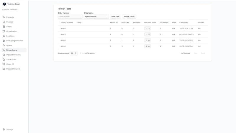
Task: Open the Products page
Action: (14, 17)
